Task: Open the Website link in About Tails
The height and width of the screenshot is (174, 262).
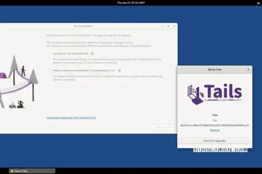Action: coord(215,130)
